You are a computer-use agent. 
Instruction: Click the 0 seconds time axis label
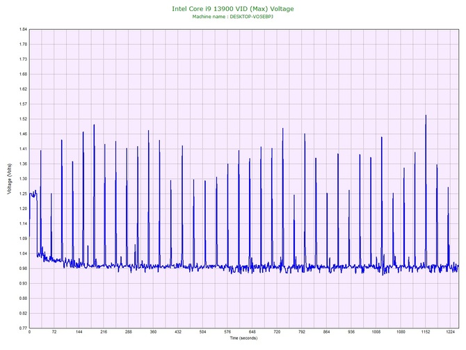tap(29, 332)
